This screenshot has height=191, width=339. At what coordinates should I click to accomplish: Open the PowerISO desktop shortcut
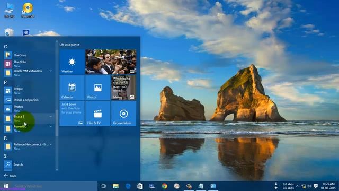pos(28,10)
